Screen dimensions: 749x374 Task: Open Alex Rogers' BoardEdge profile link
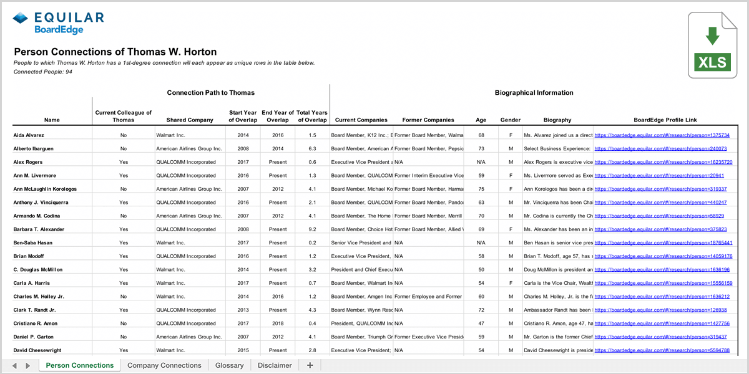663,162
